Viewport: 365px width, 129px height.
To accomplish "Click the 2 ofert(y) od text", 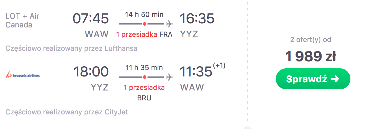I will pyautogui.click(x=311, y=40).
